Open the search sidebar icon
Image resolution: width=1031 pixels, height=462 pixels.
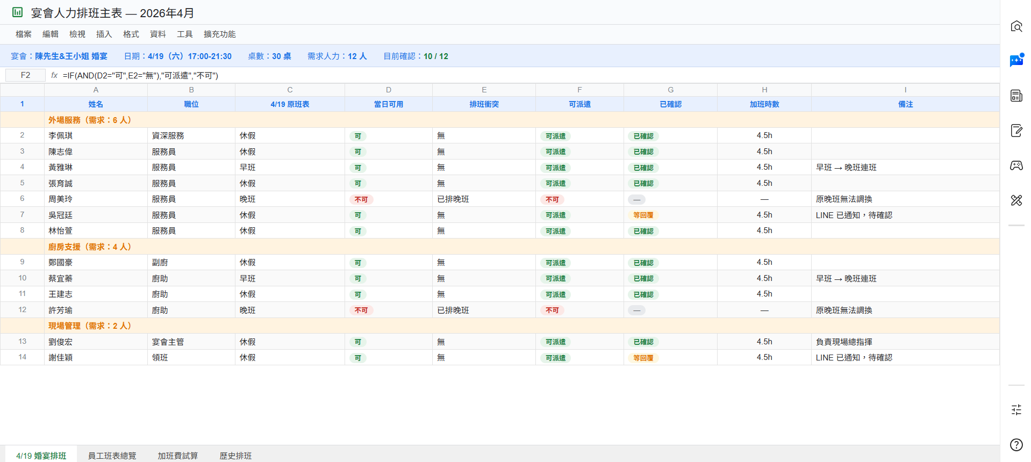(1016, 26)
